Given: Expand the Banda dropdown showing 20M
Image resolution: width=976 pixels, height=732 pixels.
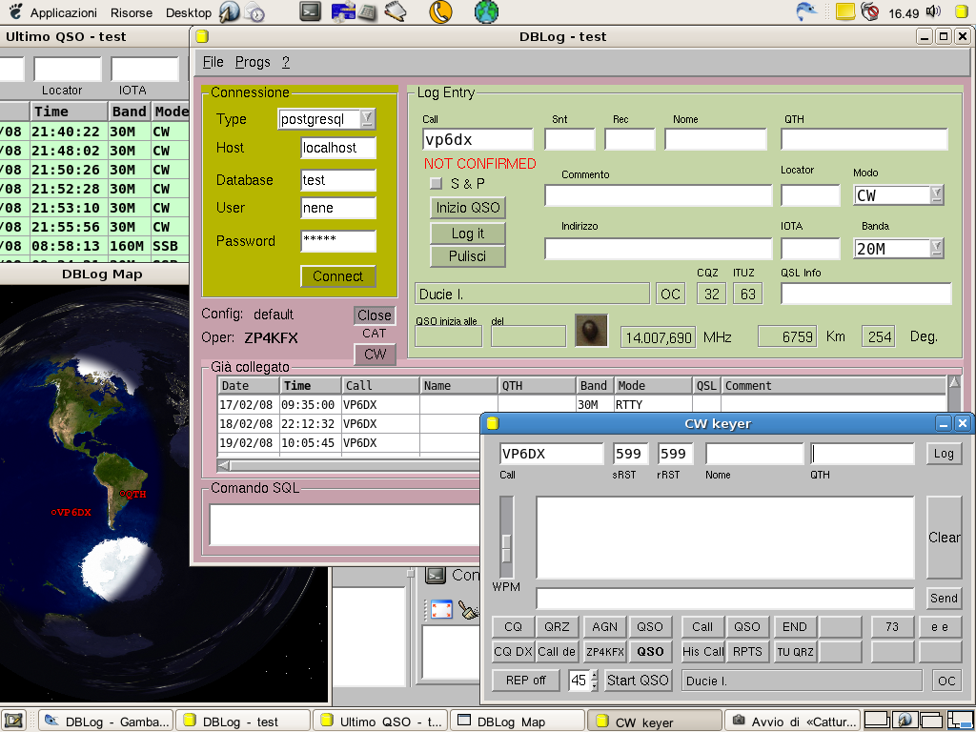Looking at the screenshot, I should click(x=936, y=249).
